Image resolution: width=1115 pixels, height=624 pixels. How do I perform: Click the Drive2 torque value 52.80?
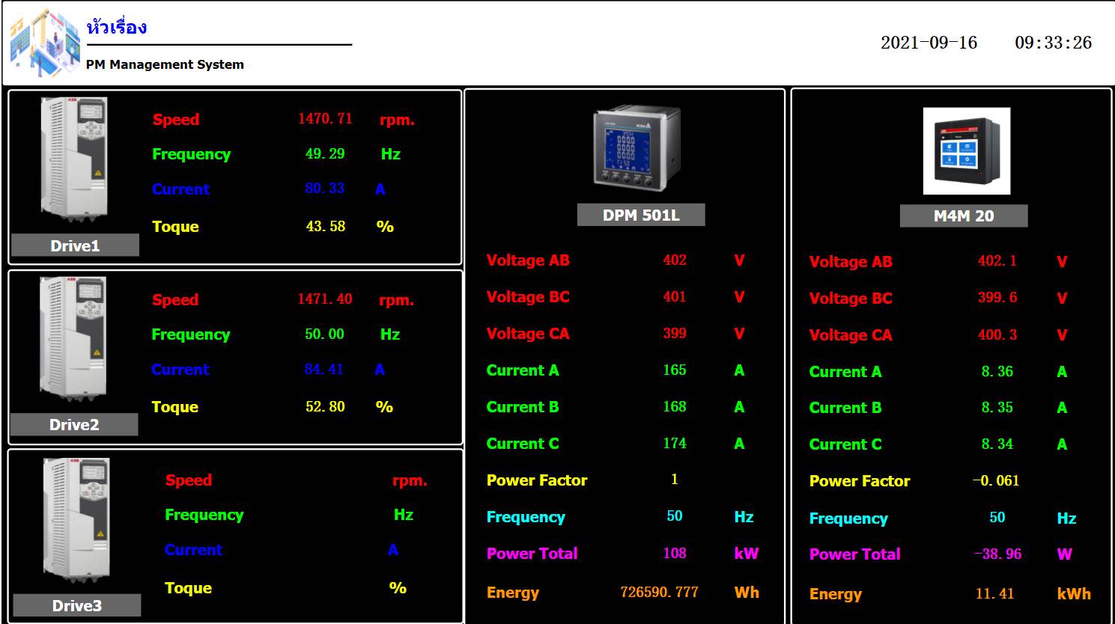coord(325,407)
